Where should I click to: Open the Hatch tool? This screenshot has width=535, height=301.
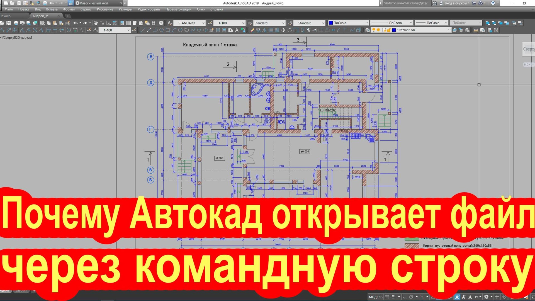point(218,30)
